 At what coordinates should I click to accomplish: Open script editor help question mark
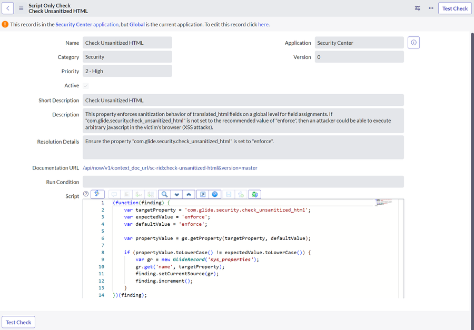(86, 194)
